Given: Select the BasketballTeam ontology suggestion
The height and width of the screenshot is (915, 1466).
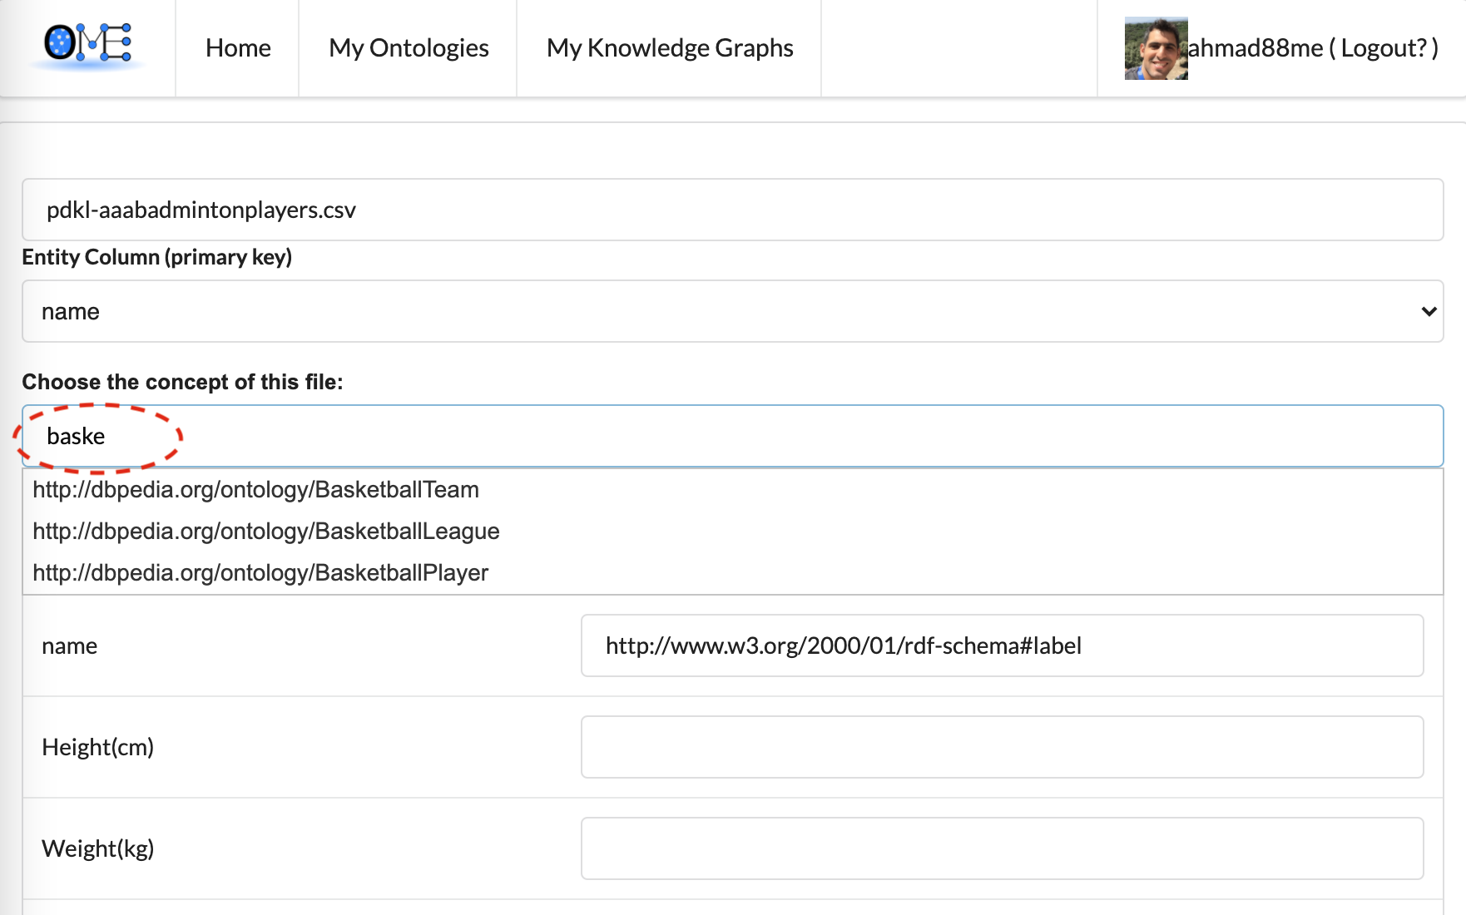Looking at the screenshot, I should click(x=255, y=490).
